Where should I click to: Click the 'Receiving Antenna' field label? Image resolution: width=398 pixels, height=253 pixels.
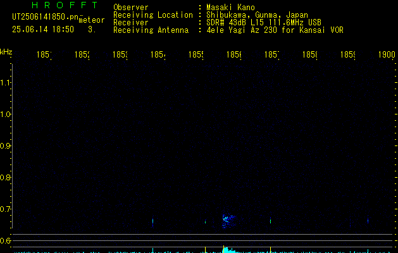click(x=151, y=30)
